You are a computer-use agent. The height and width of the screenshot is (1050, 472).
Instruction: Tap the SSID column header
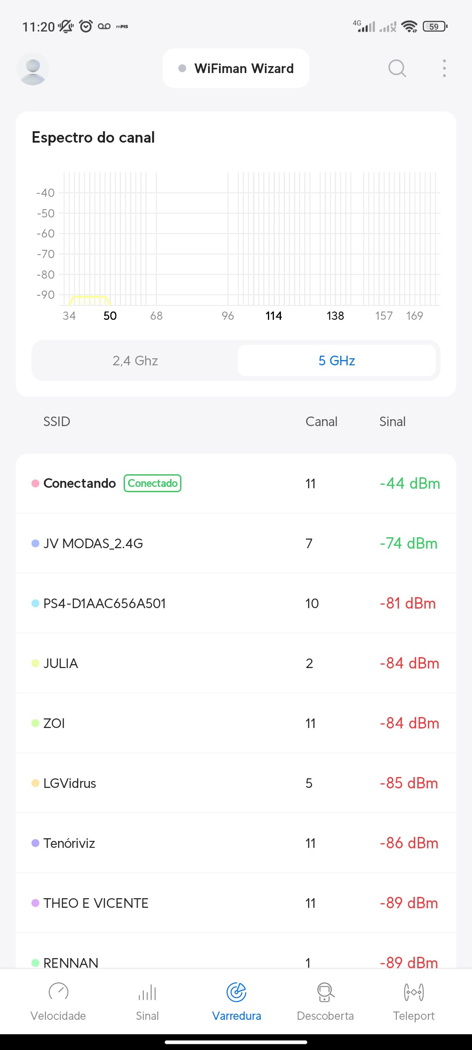click(56, 421)
